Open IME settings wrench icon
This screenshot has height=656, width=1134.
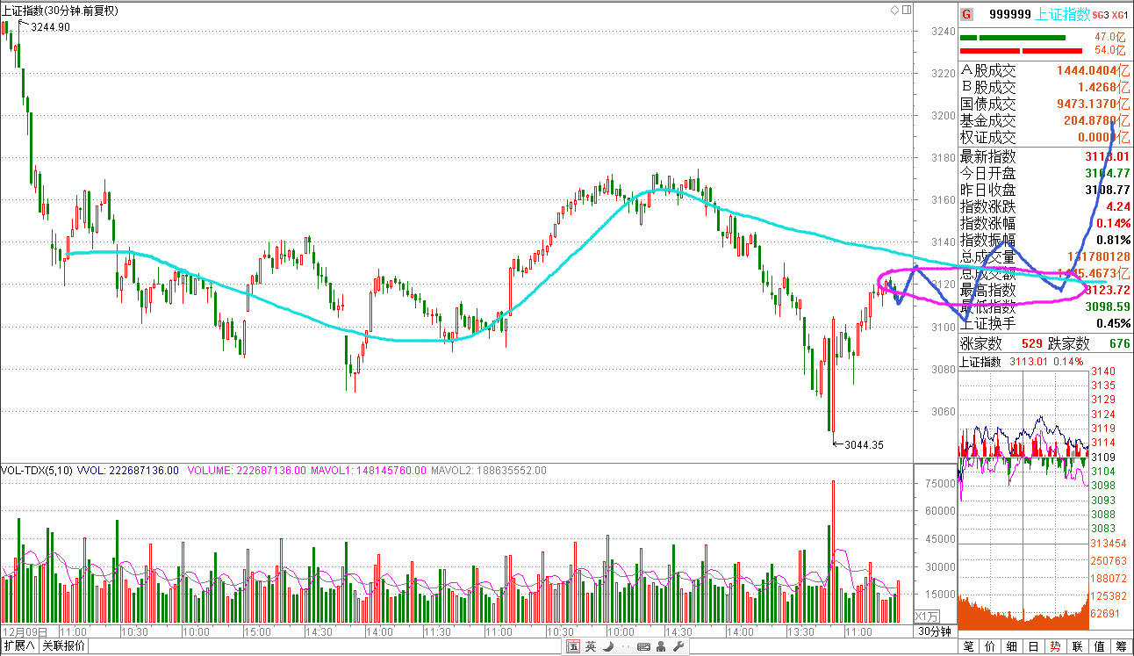(678, 647)
